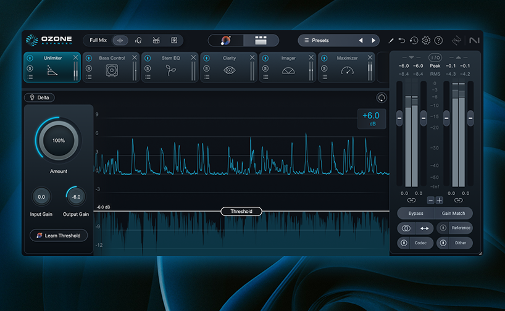Open the Stem EQ sprout icon
The width and height of the screenshot is (505, 311).
170,70
